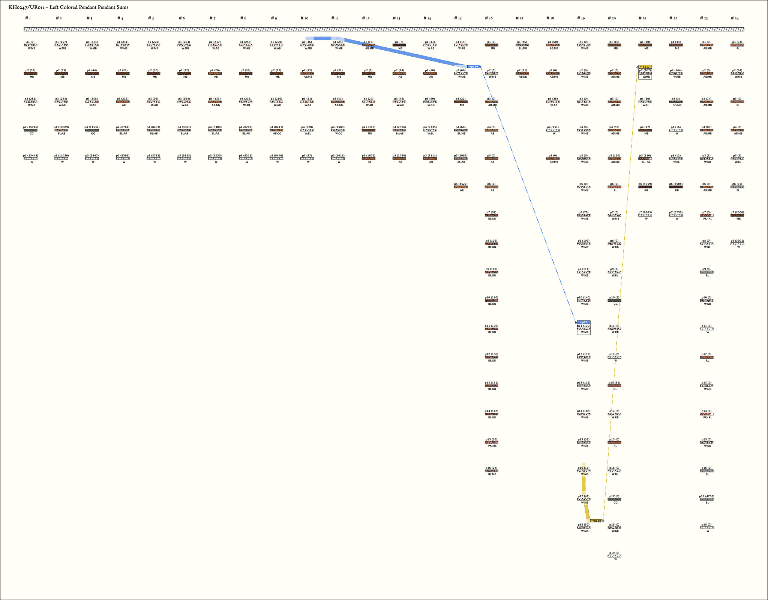Click the blue ←p72 link tag
768x600 pixels.
583,322
